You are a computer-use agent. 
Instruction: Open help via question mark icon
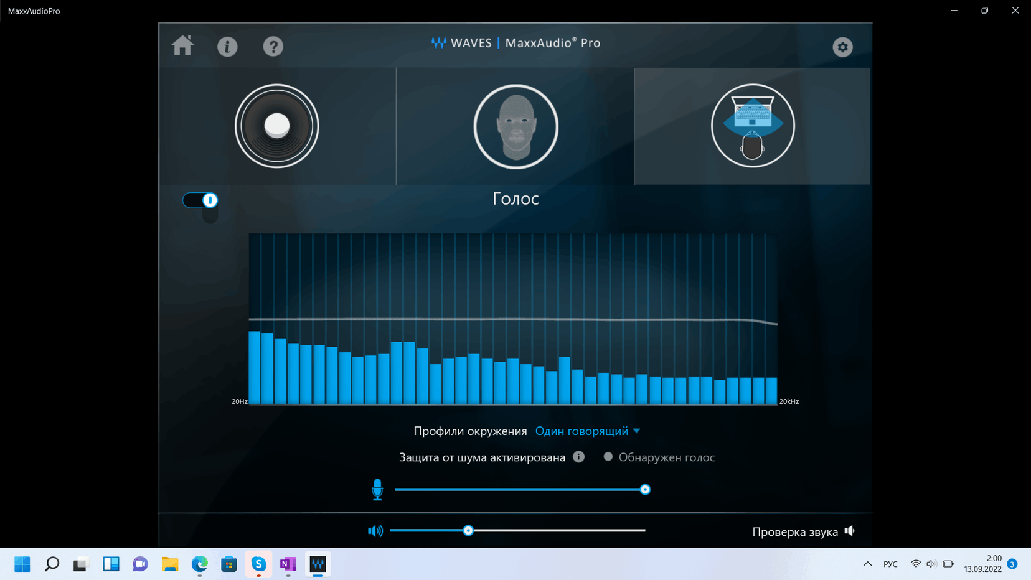[273, 47]
